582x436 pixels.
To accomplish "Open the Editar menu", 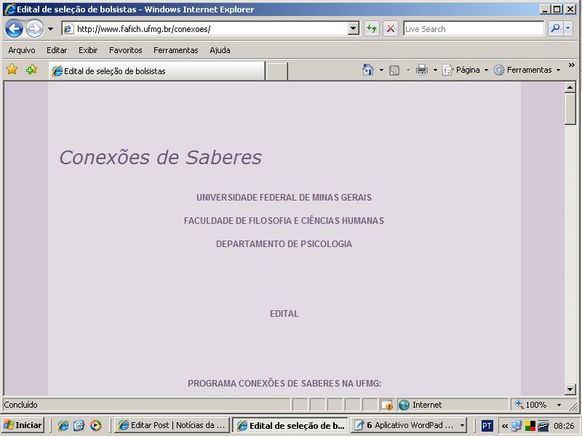I will 57,50.
